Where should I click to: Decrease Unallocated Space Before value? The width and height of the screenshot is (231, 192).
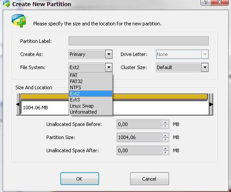[165, 126]
